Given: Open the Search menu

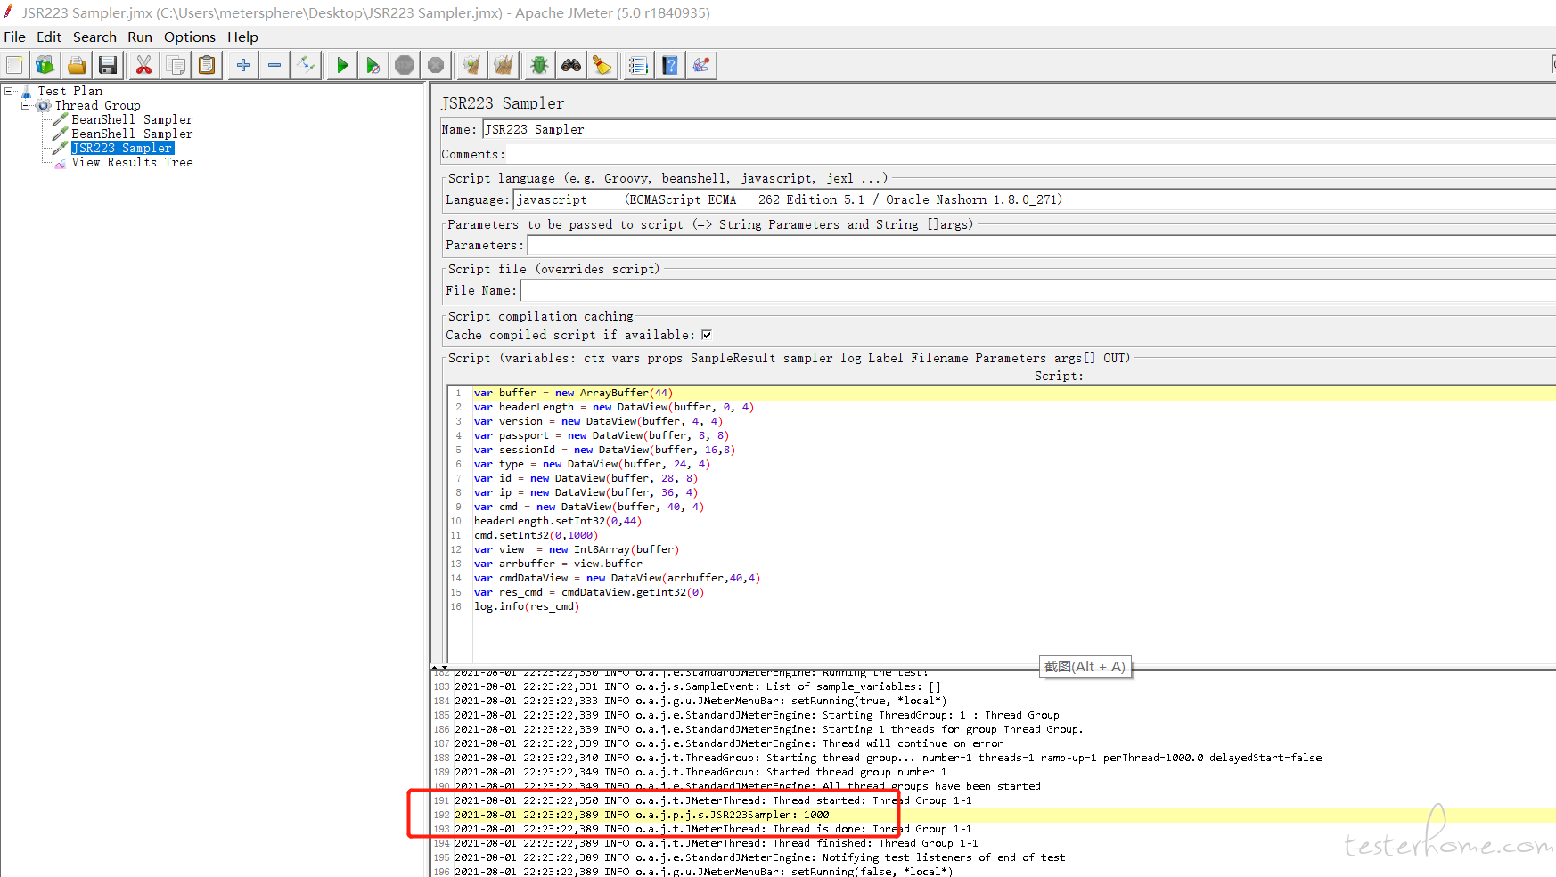Looking at the screenshot, I should 94,37.
